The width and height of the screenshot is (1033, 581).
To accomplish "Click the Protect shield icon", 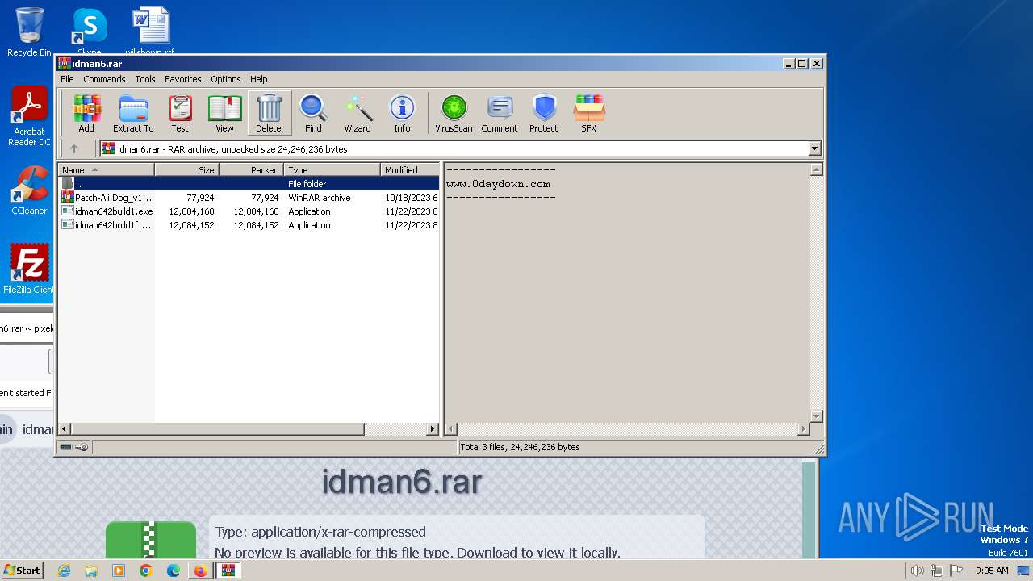I will [x=544, y=113].
